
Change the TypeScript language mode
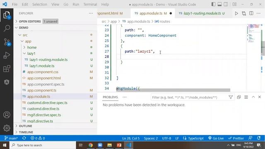[193, 138]
